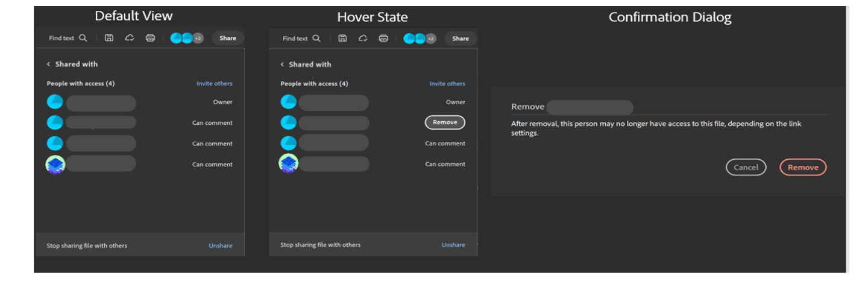Go back via Shared with chevron, Default View
This screenshot has height=281, width=868.
pos(49,64)
